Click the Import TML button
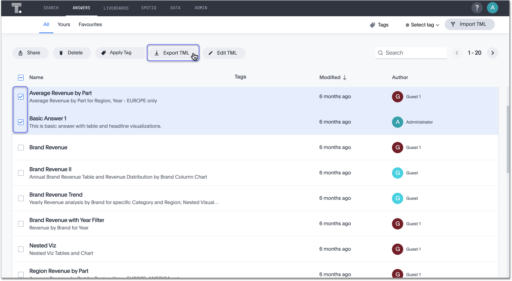The image size is (512, 281). [469, 24]
